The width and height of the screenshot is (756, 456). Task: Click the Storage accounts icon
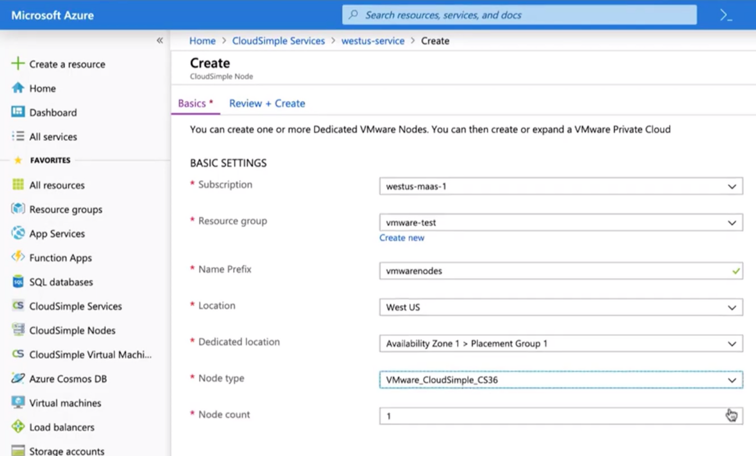18,450
